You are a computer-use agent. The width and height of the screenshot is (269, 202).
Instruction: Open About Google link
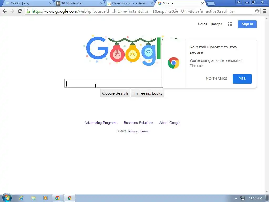click(170, 123)
